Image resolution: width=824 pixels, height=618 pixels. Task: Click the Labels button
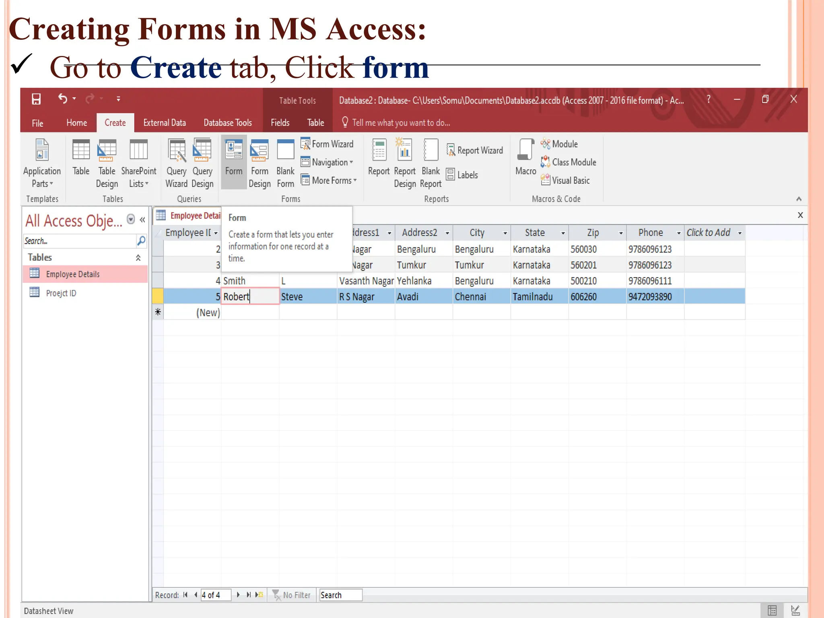[x=462, y=175]
